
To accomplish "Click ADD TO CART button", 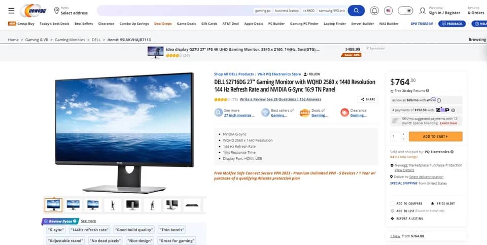I will pos(435,136).
